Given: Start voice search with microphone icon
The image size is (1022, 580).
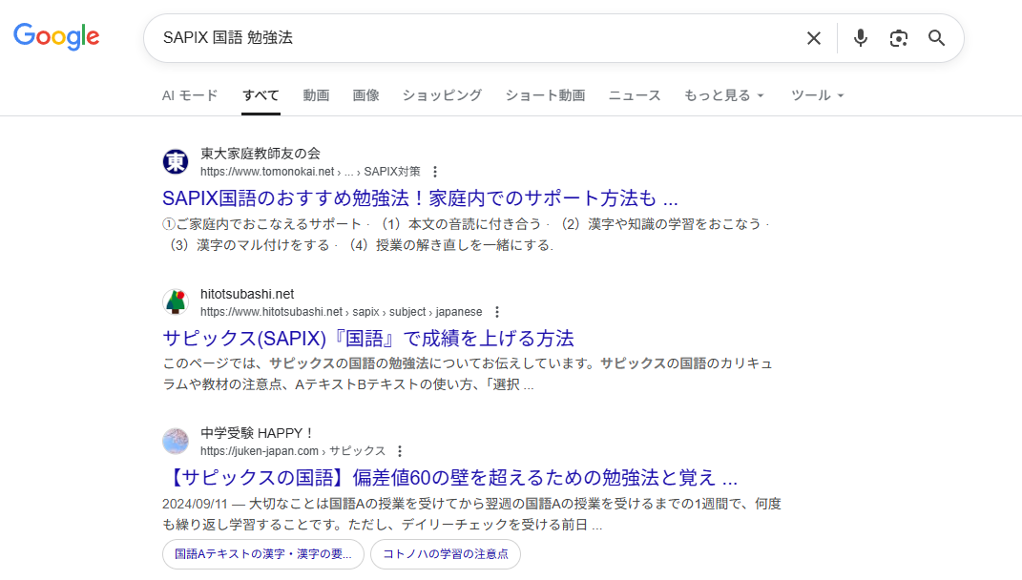Looking at the screenshot, I should 860,38.
